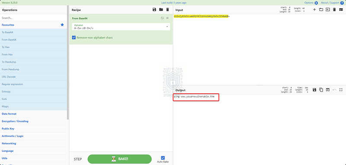Click the BAKE! button

[120, 159]
